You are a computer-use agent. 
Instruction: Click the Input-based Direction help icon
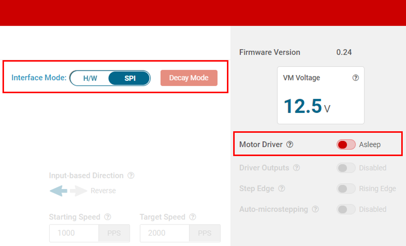point(131,175)
